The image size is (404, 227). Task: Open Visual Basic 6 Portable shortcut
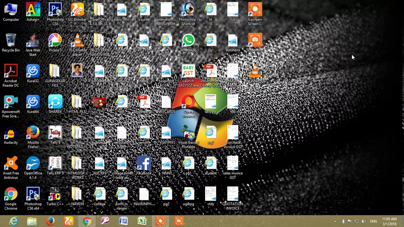click(188, 137)
